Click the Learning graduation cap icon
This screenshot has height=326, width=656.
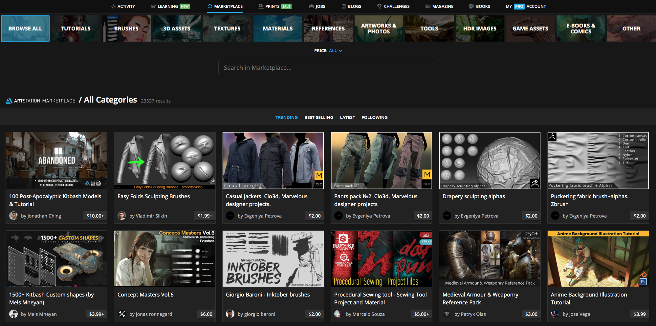(x=153, y=6)
